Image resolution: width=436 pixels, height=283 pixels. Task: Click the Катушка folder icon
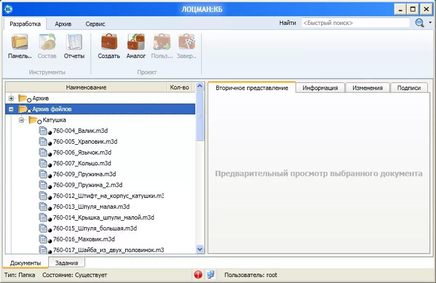33,120
